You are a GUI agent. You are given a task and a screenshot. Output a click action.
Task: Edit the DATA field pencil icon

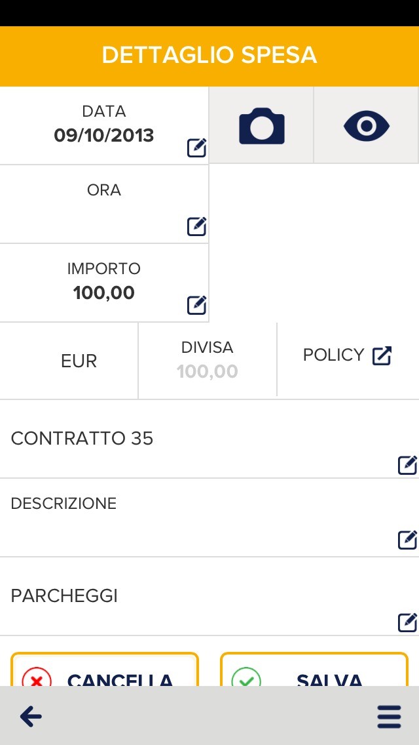pos(196,148)
